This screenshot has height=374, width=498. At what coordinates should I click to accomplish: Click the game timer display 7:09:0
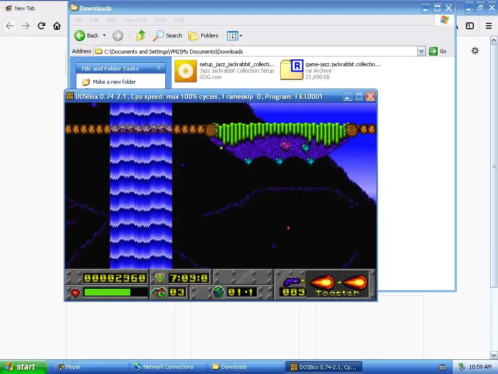point(189,278)
